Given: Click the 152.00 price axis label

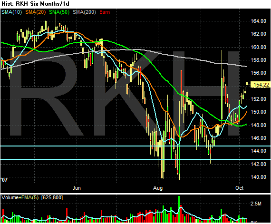Looking at the screenshot, I should click(x=259, y=99).
